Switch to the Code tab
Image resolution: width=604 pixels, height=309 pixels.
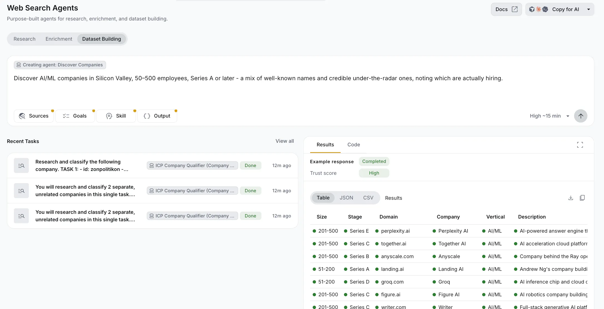click(x=354, y=145)
